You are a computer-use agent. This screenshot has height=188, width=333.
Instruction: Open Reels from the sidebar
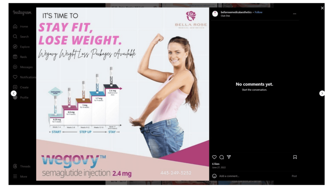coord(20,57)
